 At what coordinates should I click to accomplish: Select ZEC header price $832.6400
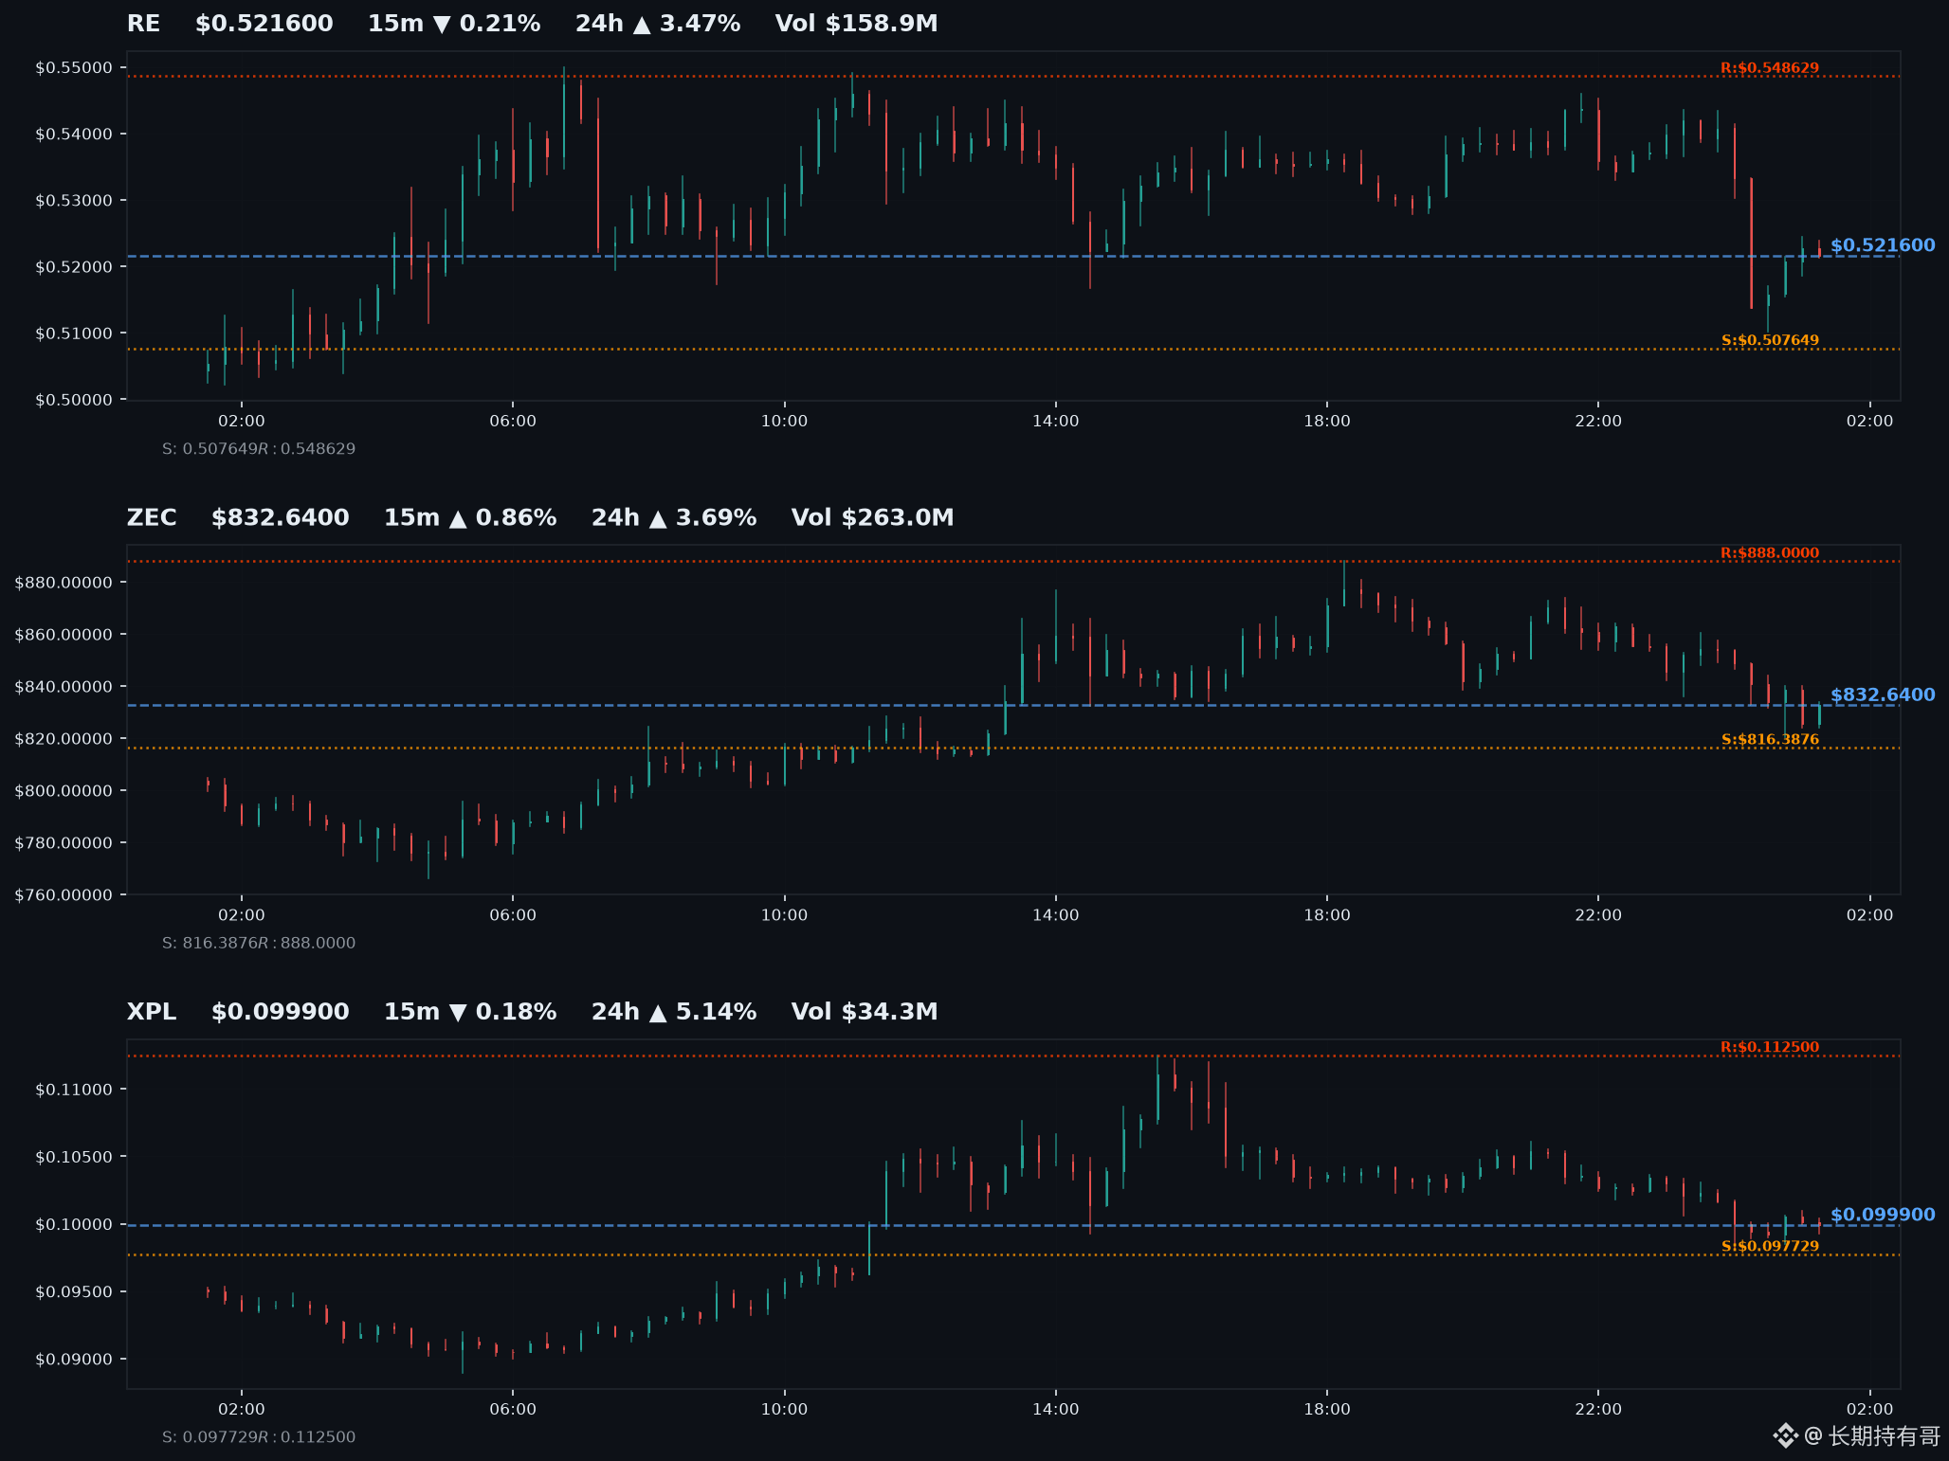(x=281, y=518)
